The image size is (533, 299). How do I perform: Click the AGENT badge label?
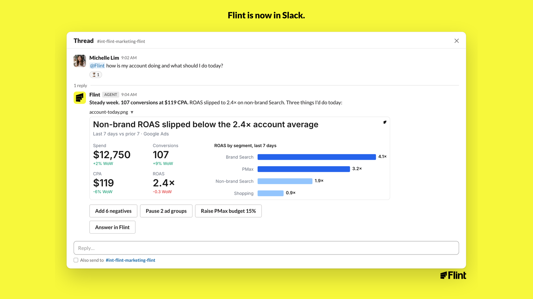click(x=111, y=95)
